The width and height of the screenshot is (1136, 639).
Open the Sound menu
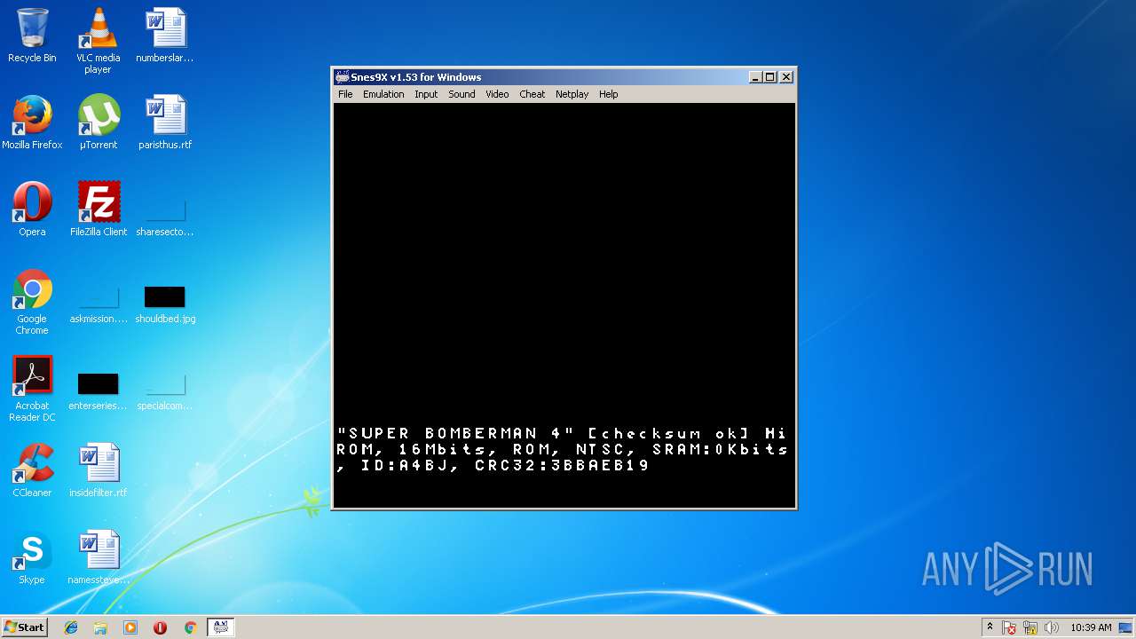[x=461, y=94]
